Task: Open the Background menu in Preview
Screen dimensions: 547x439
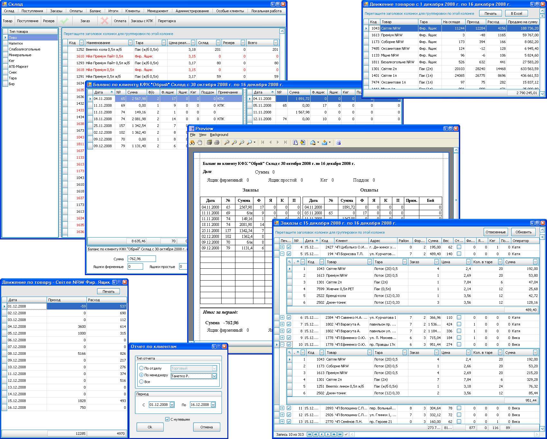Action: click(x=219, y=135)
